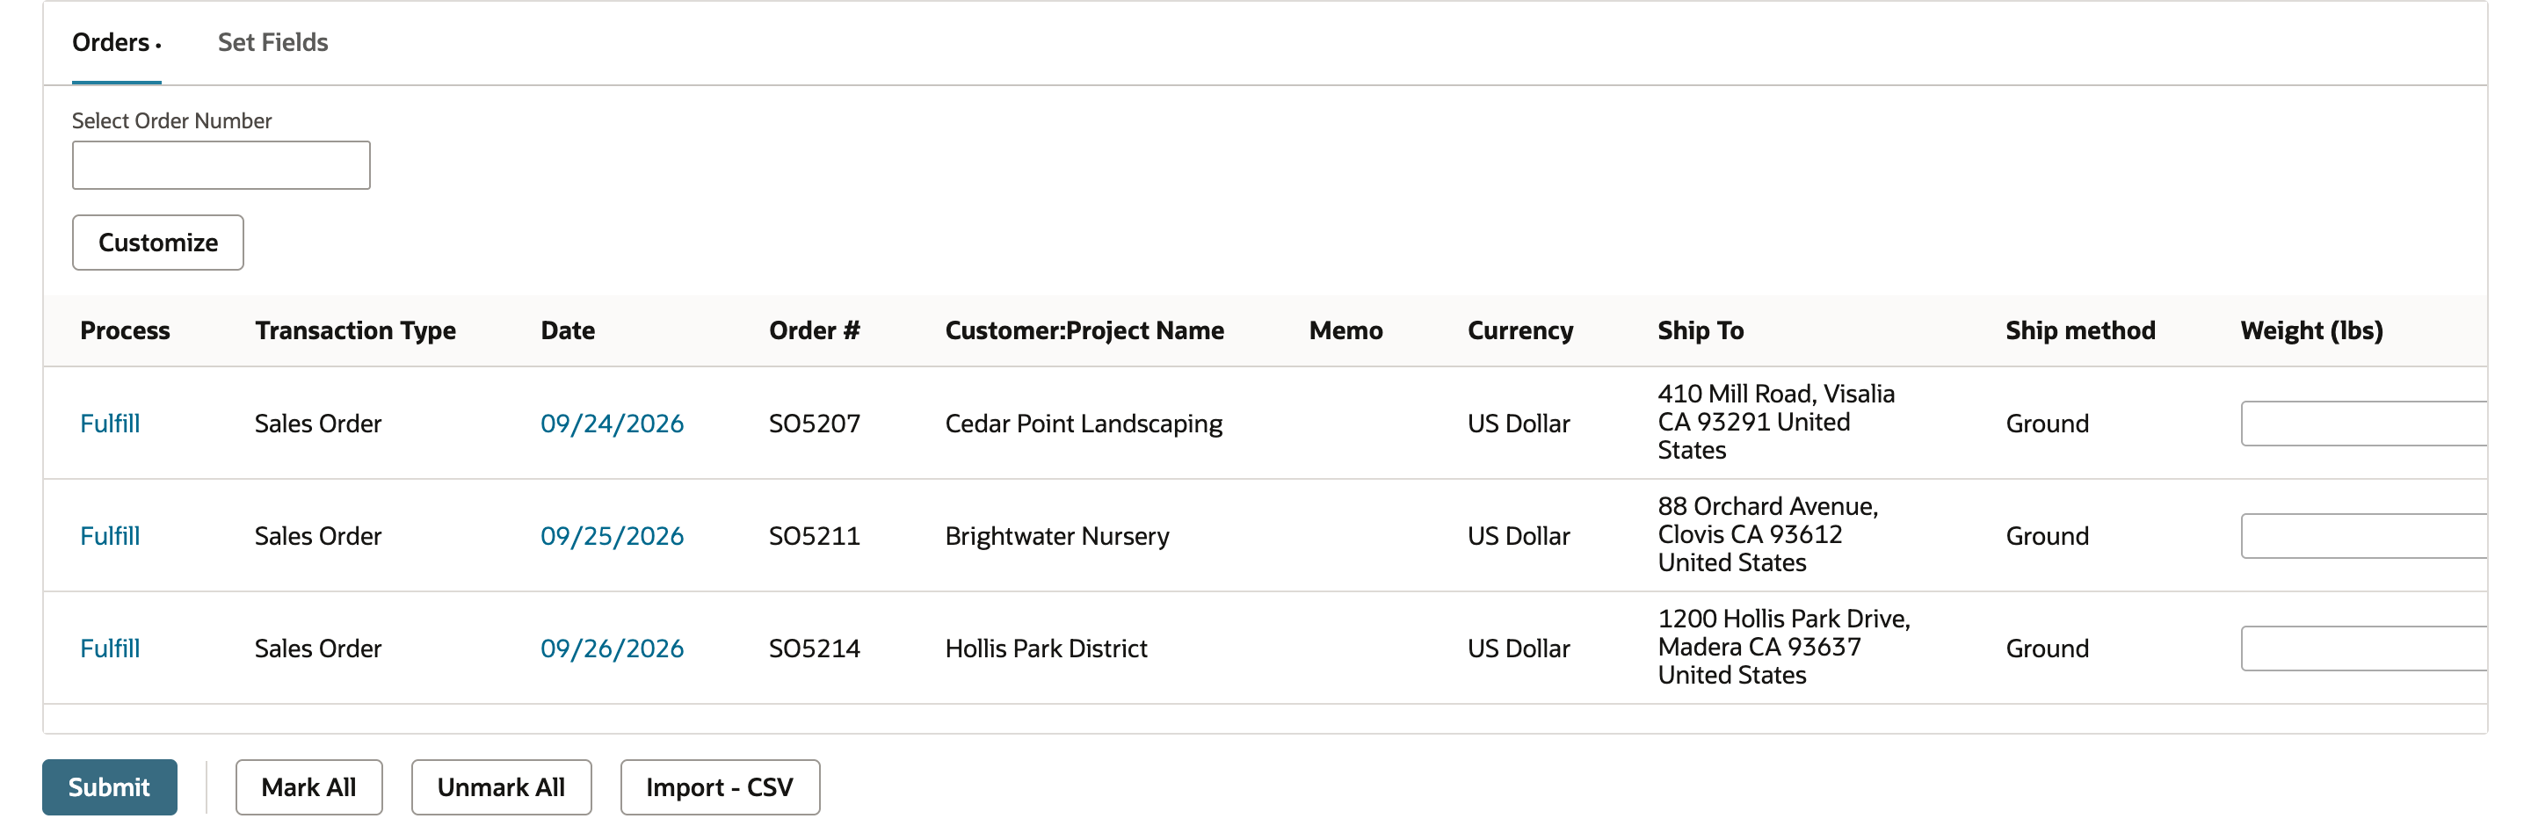Viewport: 2531px width, 826px height.
Task: Click the Ship To column header
Action: tap(1701, 331)
